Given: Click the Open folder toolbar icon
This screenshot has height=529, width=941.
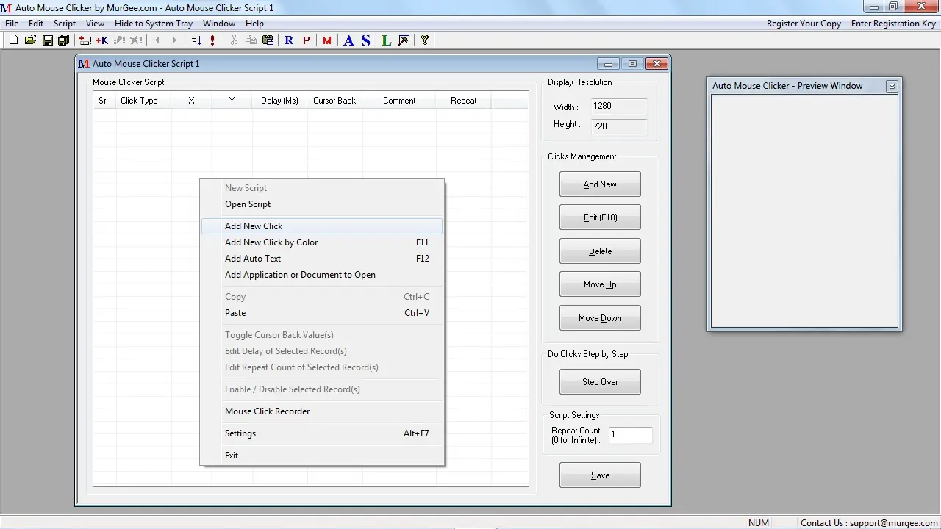Looking at the screenshot, I should pos(30,40).
